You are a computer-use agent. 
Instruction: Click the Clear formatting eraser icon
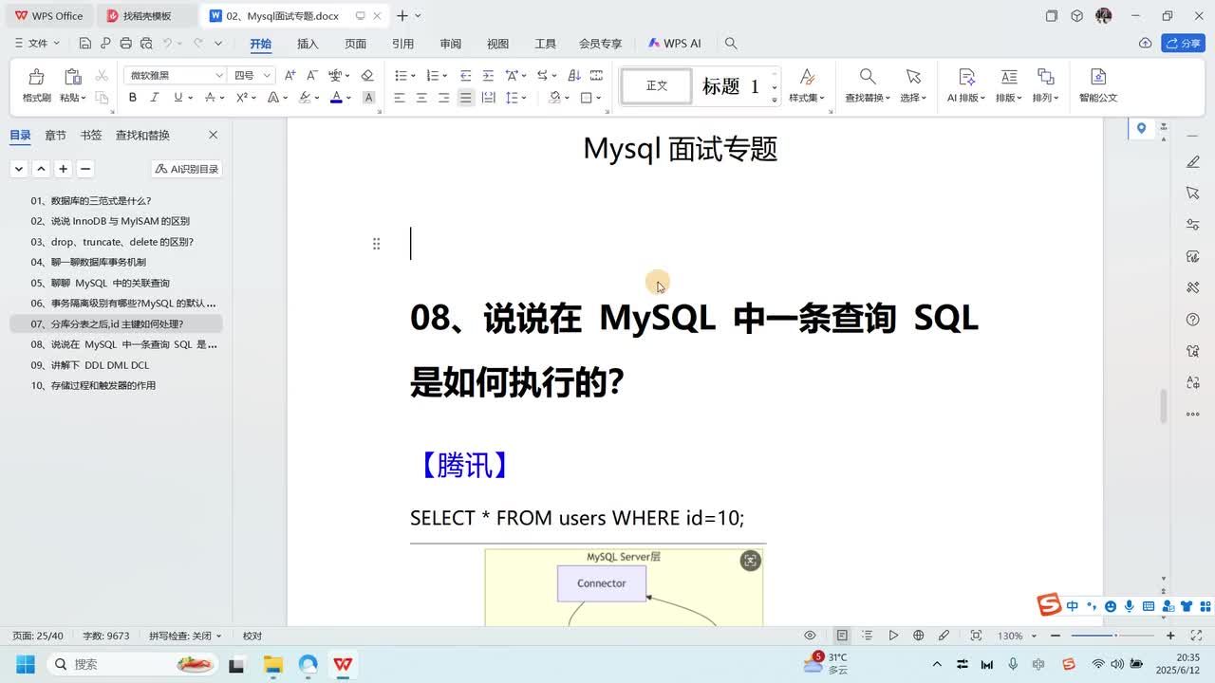click(x=367, y=75)
